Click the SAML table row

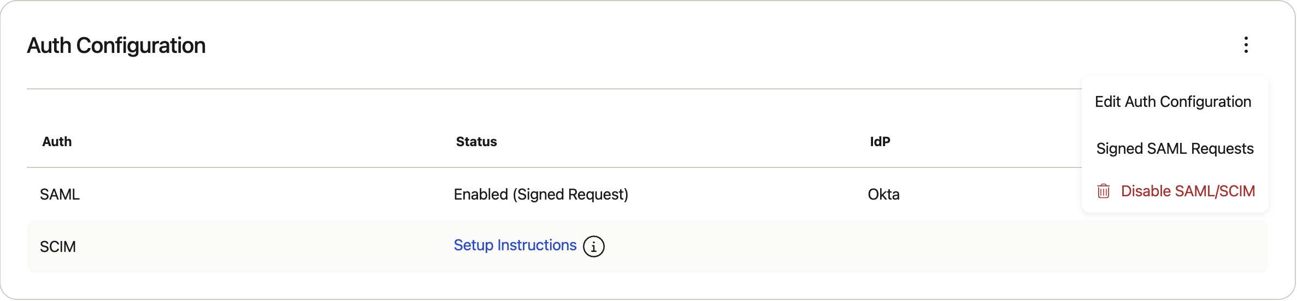pos(554,195)
